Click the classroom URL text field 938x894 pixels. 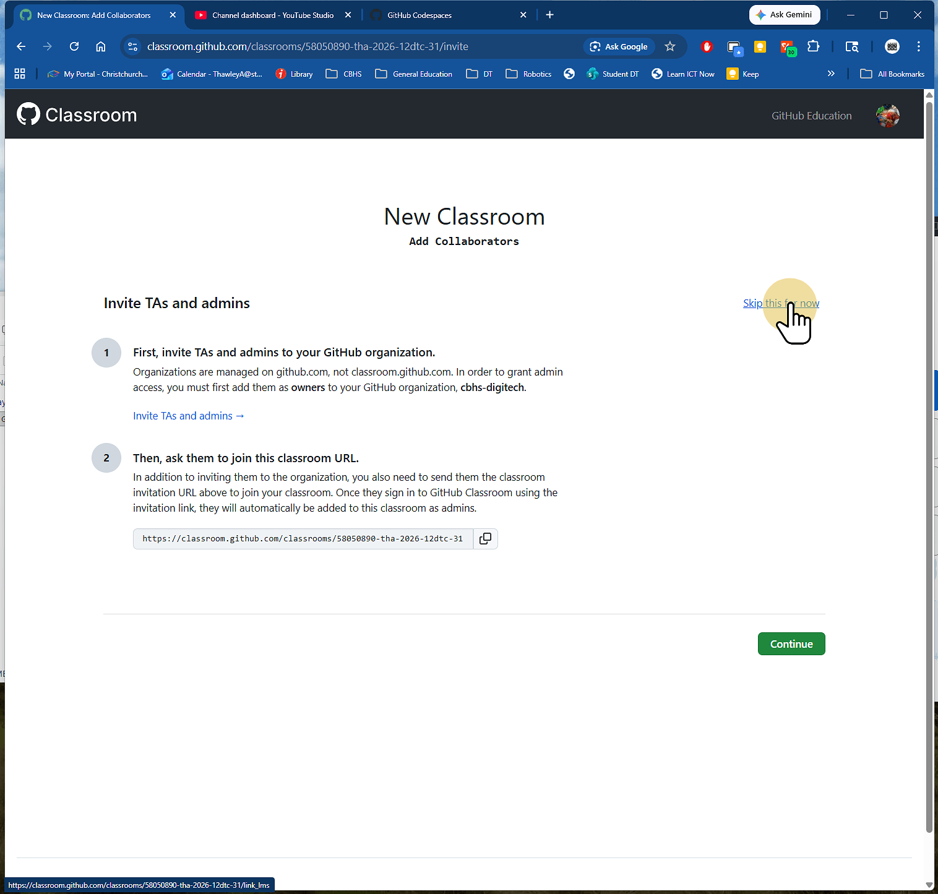click(303, 539)
